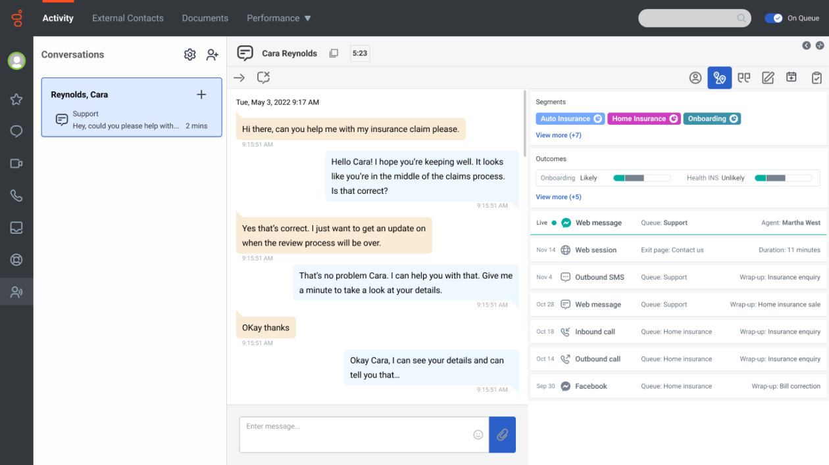Open the conversation settings gear icon
This screenshot has height=465, width=829.
pos(189,55)
